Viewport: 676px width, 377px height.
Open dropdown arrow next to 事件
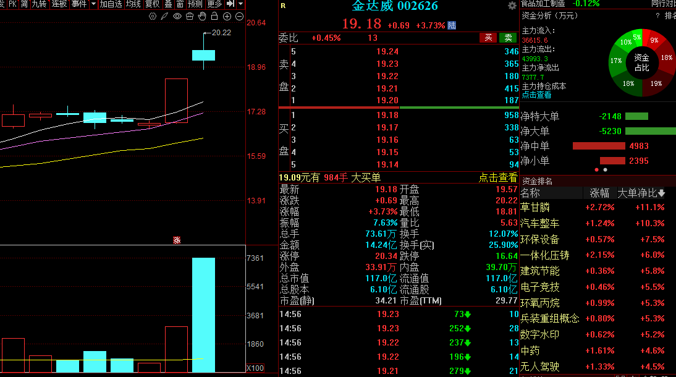[93, 4]
